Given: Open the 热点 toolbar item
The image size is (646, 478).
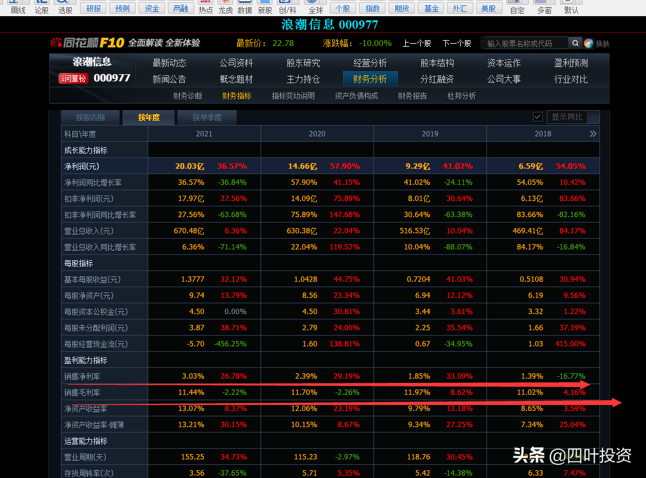Looking at the screenshot, I should [x=206, y=7].
